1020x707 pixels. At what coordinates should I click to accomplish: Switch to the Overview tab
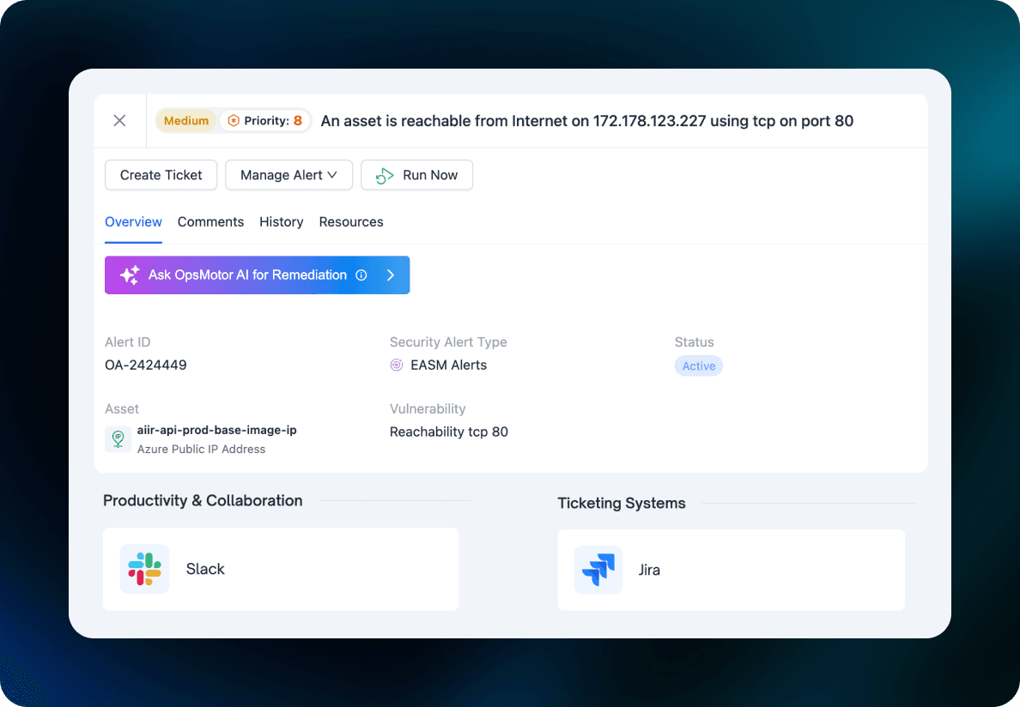pyautogui.click(x=133, y=221)
